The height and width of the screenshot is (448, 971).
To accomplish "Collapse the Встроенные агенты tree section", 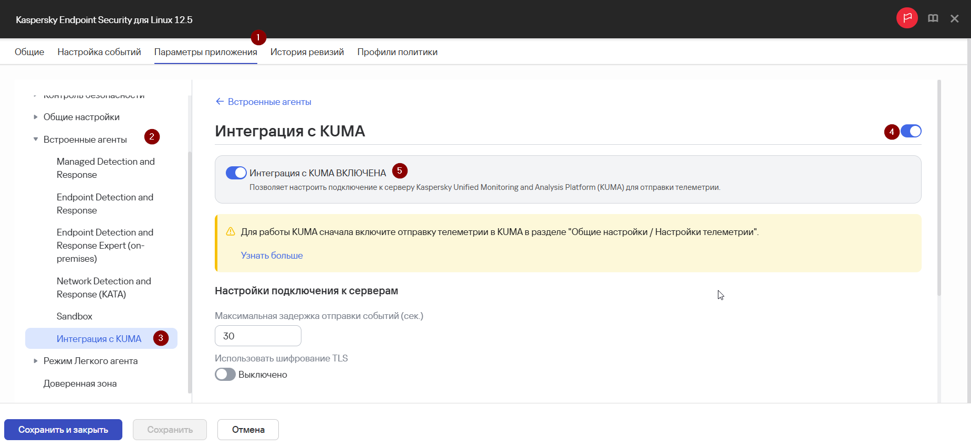I will click(x=35, y=140).
